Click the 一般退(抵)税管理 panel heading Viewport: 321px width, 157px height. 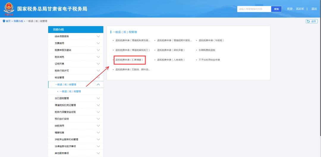[x=125, y=32]
